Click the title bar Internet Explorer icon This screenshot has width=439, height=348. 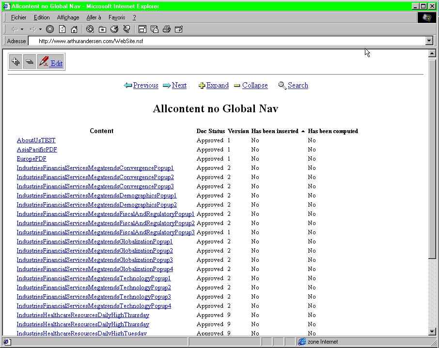6,6
